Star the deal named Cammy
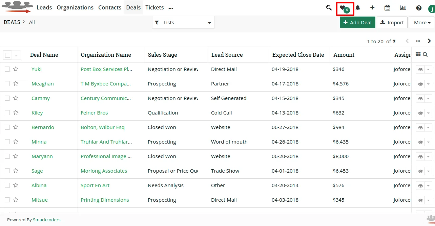435x226 pixels. [x=16, y=98]
